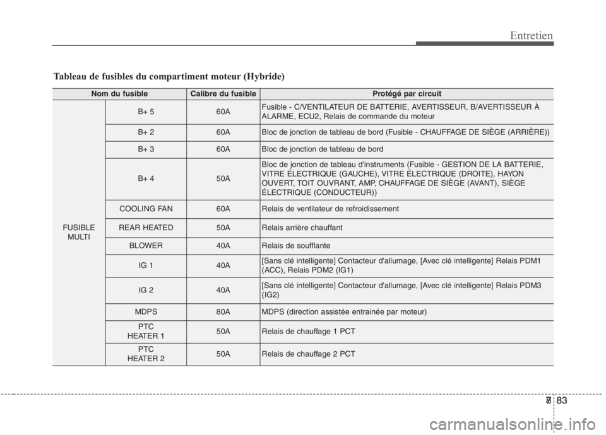Select 'Bloc de jonction de tableau de bord' in B+ 3 row
Viewport: 606px width, 435px height.
323,149
